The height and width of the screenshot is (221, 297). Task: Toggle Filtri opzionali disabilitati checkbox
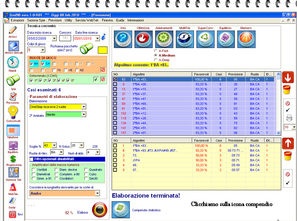coord(31,159)
